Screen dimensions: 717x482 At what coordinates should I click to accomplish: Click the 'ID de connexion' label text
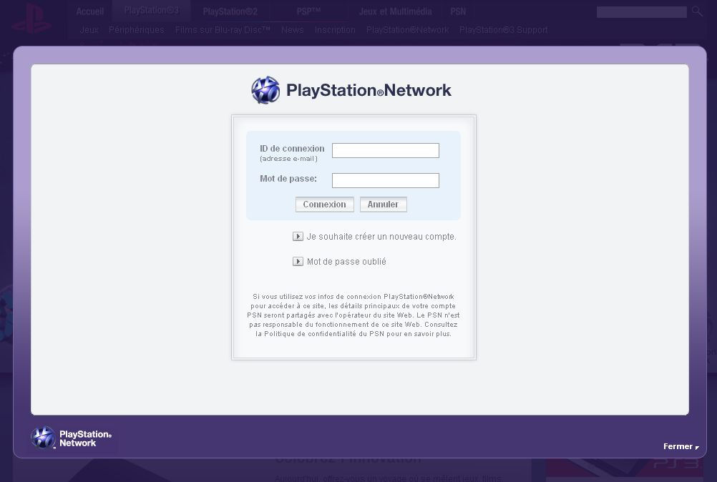tap(292, 149)
